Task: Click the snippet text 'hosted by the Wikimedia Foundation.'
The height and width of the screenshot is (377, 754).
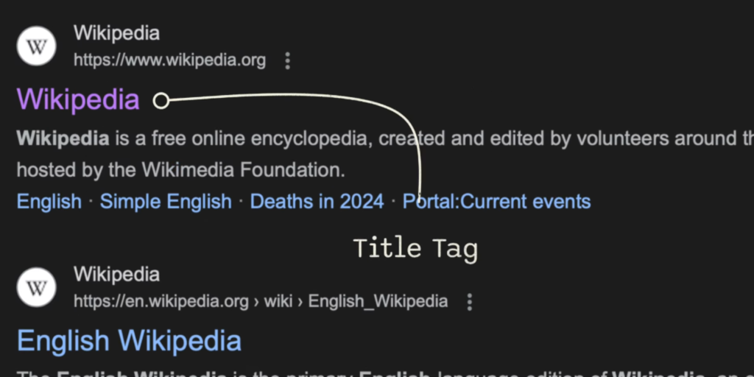Action: (181, 170)
